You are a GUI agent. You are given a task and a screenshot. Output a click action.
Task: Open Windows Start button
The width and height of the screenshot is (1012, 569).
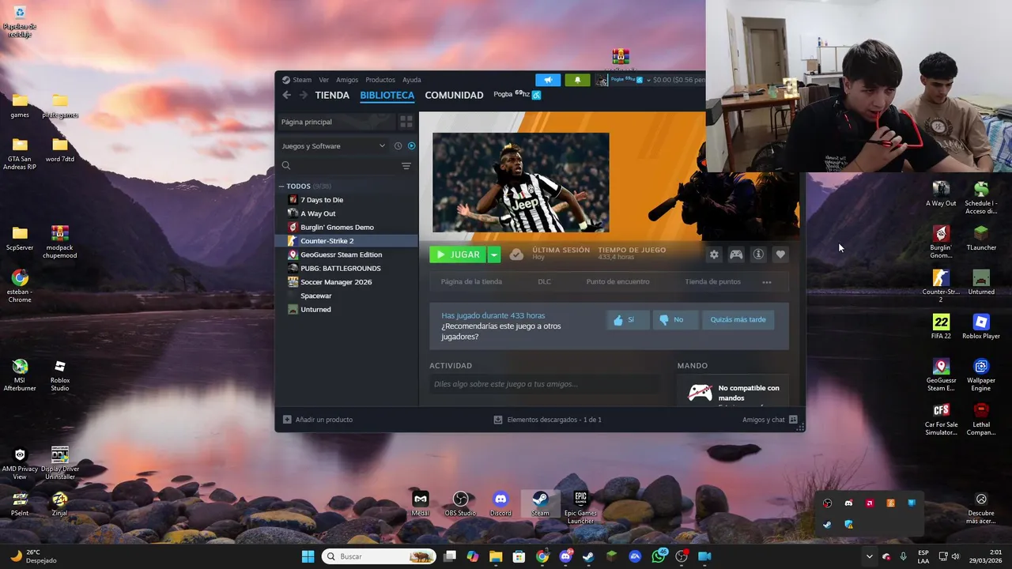[308, 556]
